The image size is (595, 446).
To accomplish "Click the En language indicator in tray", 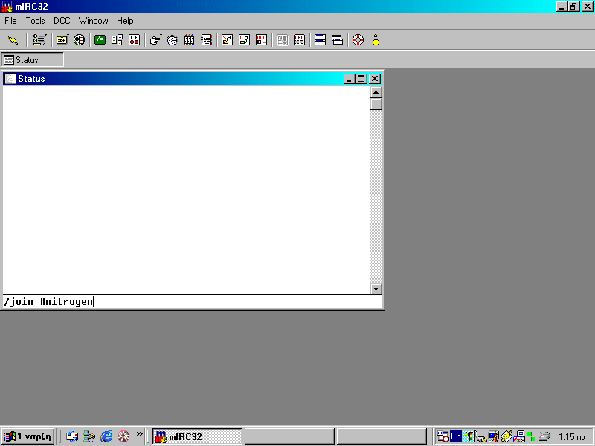I will pos(456,436).
